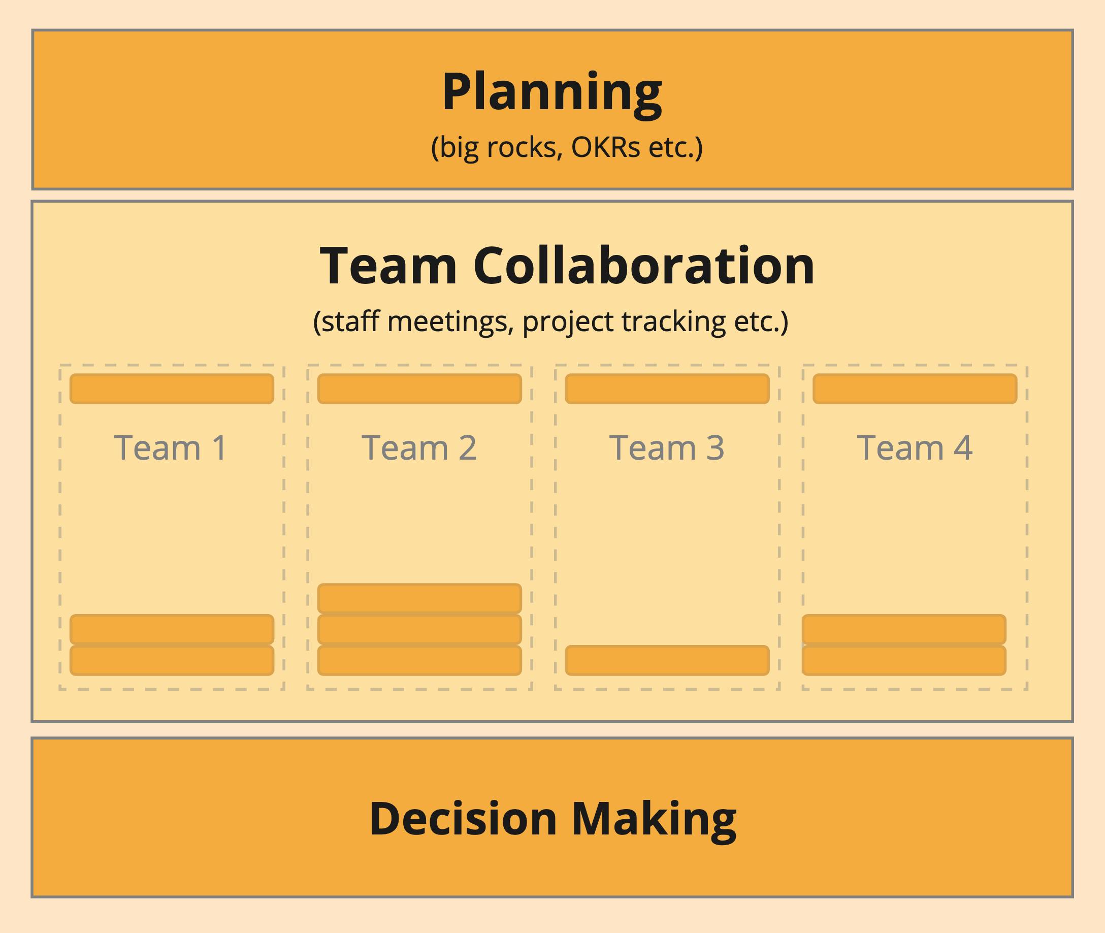Click the bottom-most bar in Team 1 column
This screenshot has width=1105, height=933.
172,660
